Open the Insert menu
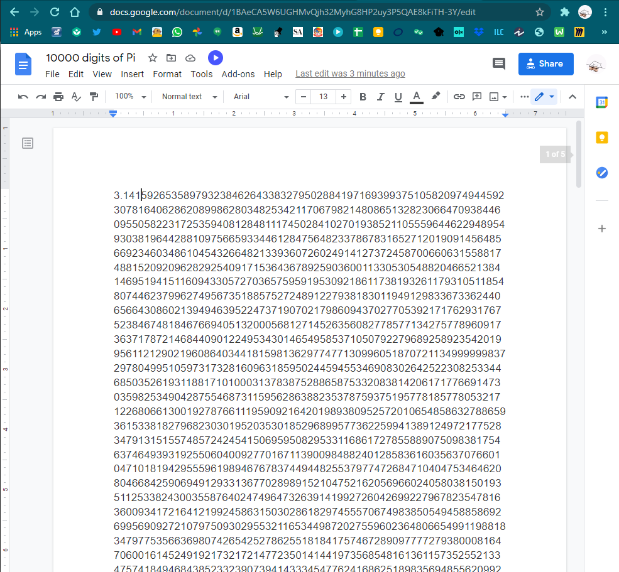The height and width of the screenshot is (572, 619). (132, 74)
